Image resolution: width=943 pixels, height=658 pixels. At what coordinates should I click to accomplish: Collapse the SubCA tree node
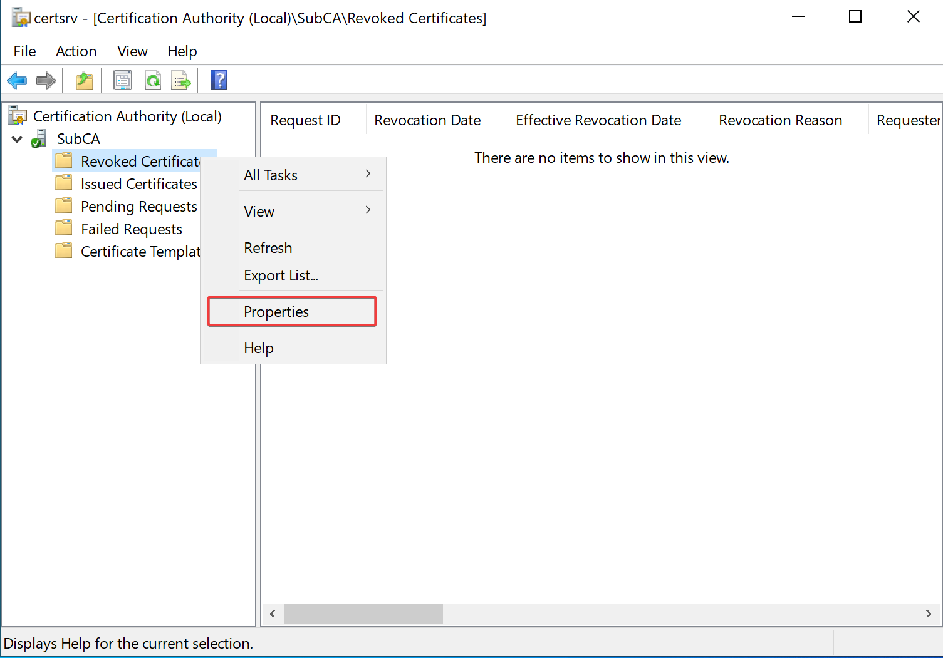pos(17,139)
